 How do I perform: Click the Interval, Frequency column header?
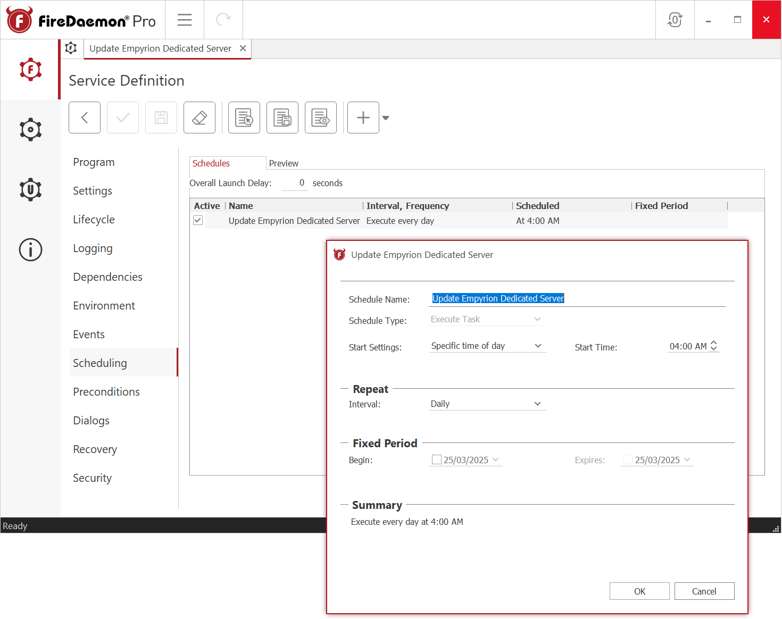point(438,206)
